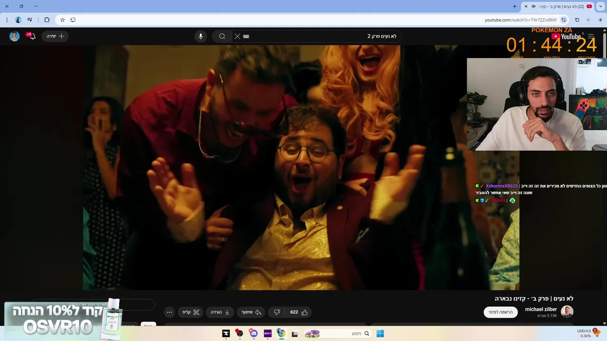Clear the YouTube search query

[x=237, y=36]
